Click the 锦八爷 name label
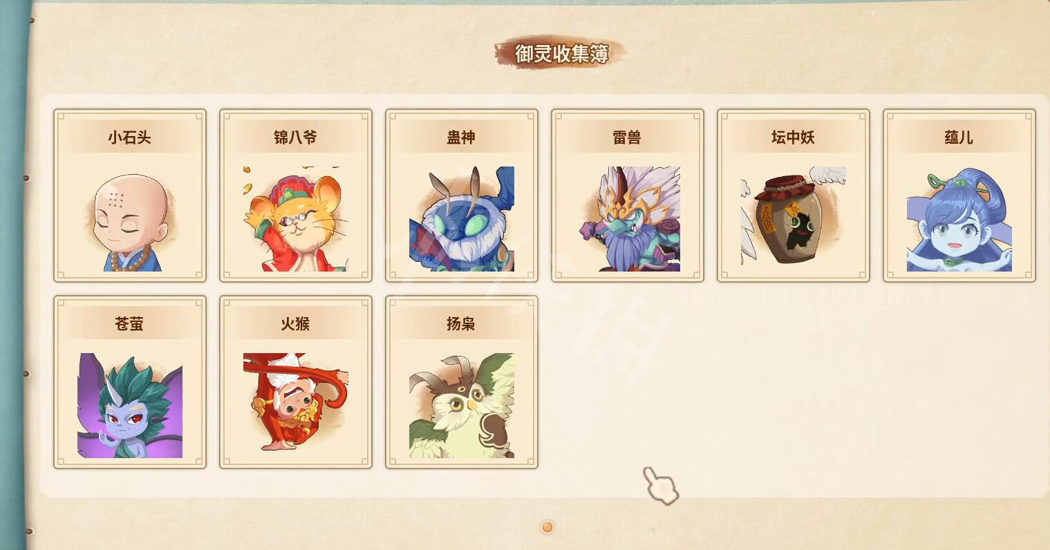1050x550 pixels. point(295,137)
